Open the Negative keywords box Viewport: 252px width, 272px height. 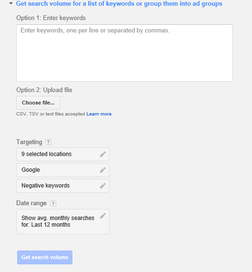tap(63, 186)
